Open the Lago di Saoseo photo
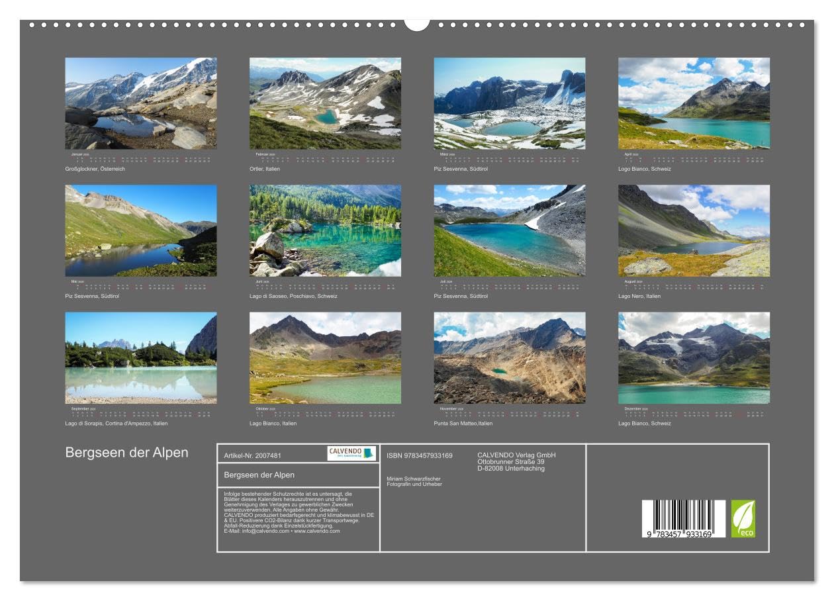The height and width of the screenshot is (601, 834). 325,230
